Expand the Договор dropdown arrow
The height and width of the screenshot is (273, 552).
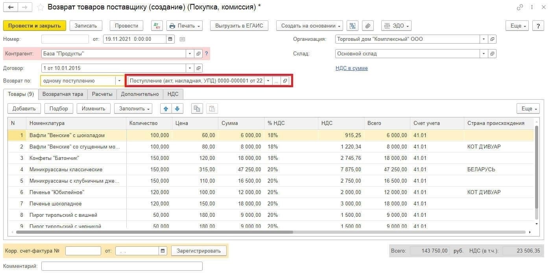point(190,68)
